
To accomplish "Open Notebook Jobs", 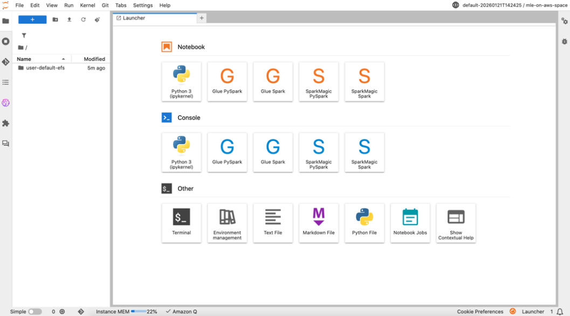I will 410,223.
